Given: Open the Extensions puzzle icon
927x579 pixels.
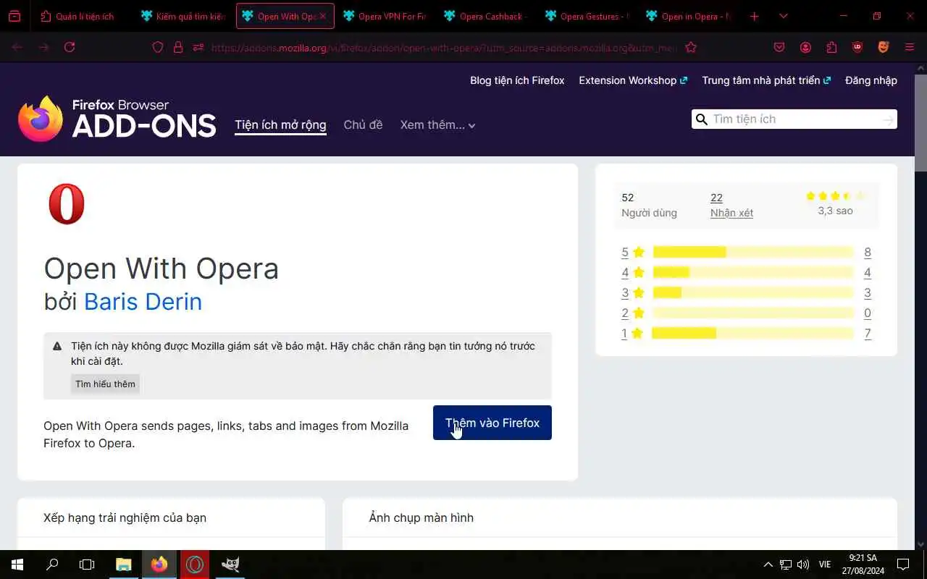Looking at the screenshot, I should [831, 47].
